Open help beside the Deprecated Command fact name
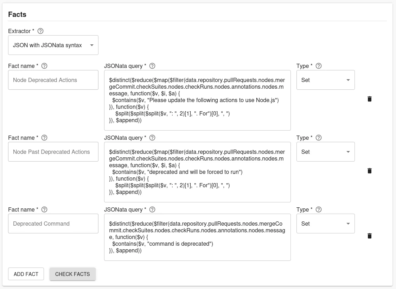The width and height of the screenshot is (396, 289). click(x=44, y=209)
